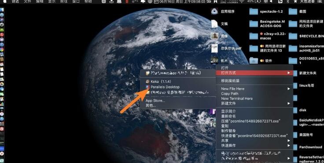Select the 图像 desktop icon

click(x=214, y=36)
